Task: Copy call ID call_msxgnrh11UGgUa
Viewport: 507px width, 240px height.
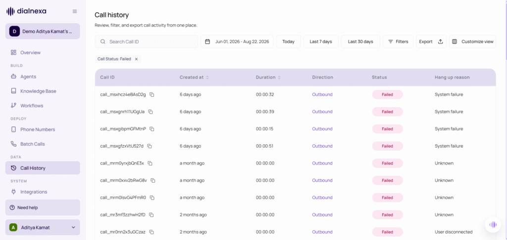Action: click(x=151, y=112)
